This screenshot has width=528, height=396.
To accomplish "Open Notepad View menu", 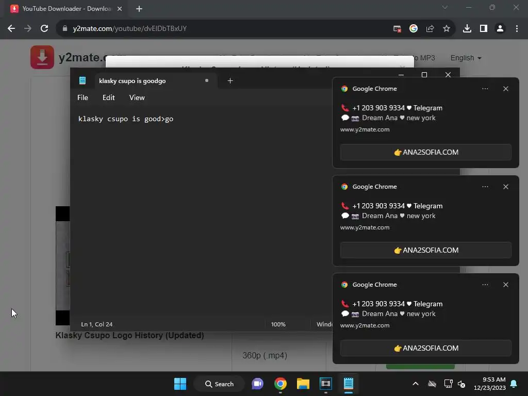I will click(137, 97).
